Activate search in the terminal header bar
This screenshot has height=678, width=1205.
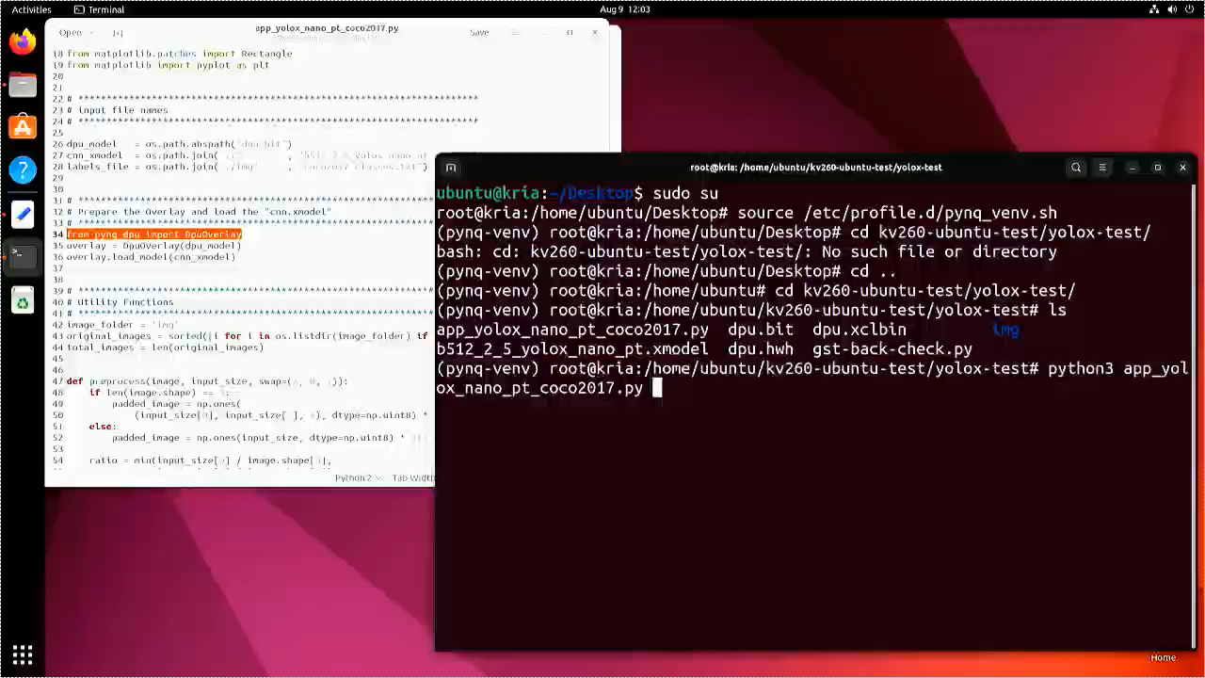point(1076,167)
